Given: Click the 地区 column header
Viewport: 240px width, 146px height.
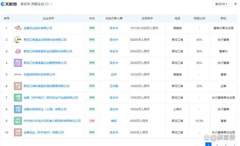Looking at the screenshot, I should tap(177, 18).
